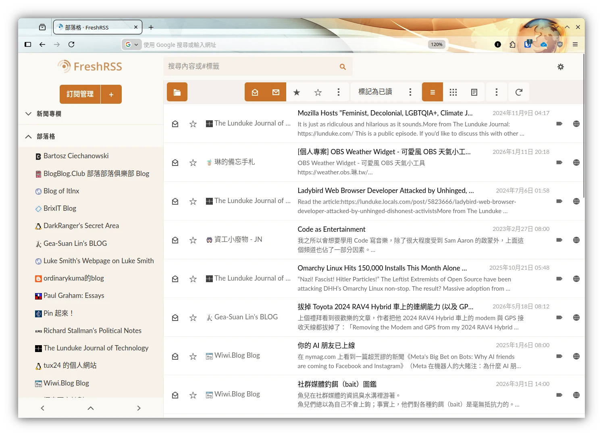
Task: Click the 標記為已讀 button
Action: point(375,92)
